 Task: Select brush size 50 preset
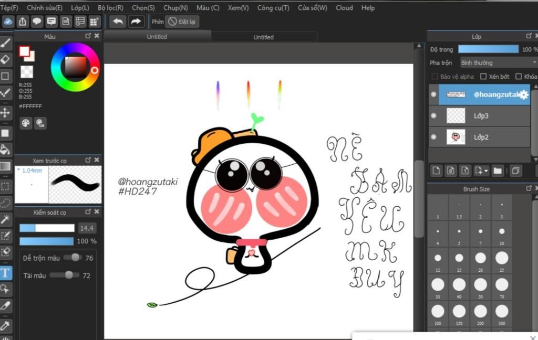(x=480, y=287)
